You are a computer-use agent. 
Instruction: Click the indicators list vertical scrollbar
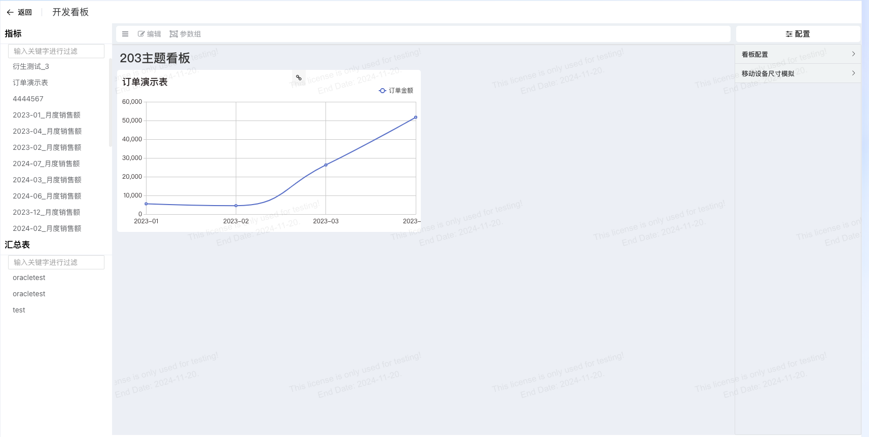(x=110, y=102)
